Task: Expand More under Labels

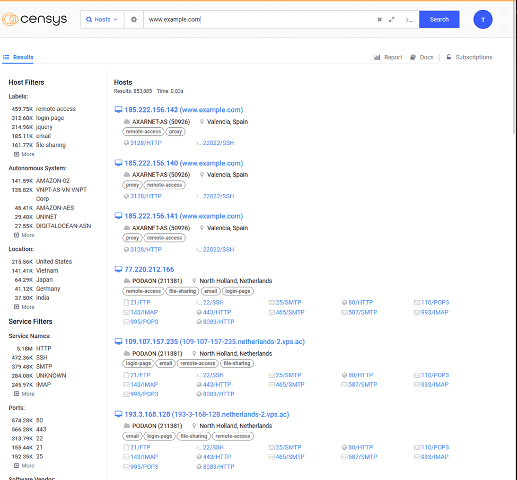Action: [24, 154]
